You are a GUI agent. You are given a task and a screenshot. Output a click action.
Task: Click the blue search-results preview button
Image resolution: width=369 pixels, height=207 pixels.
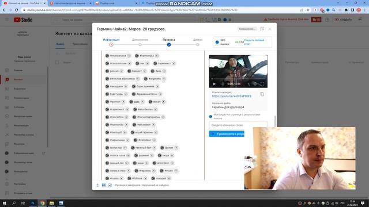227,134
